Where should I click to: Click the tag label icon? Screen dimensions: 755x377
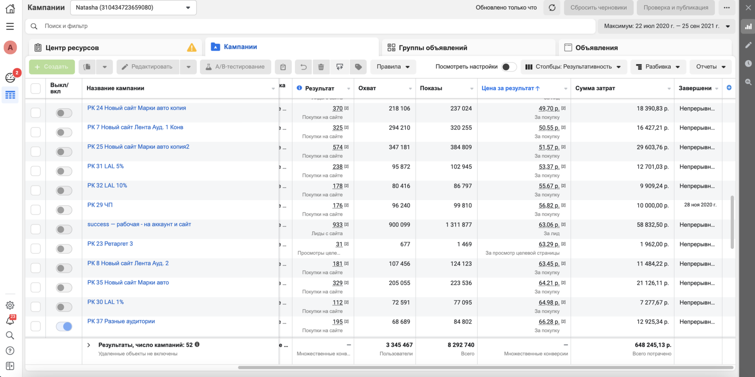(x=358, y=67)
